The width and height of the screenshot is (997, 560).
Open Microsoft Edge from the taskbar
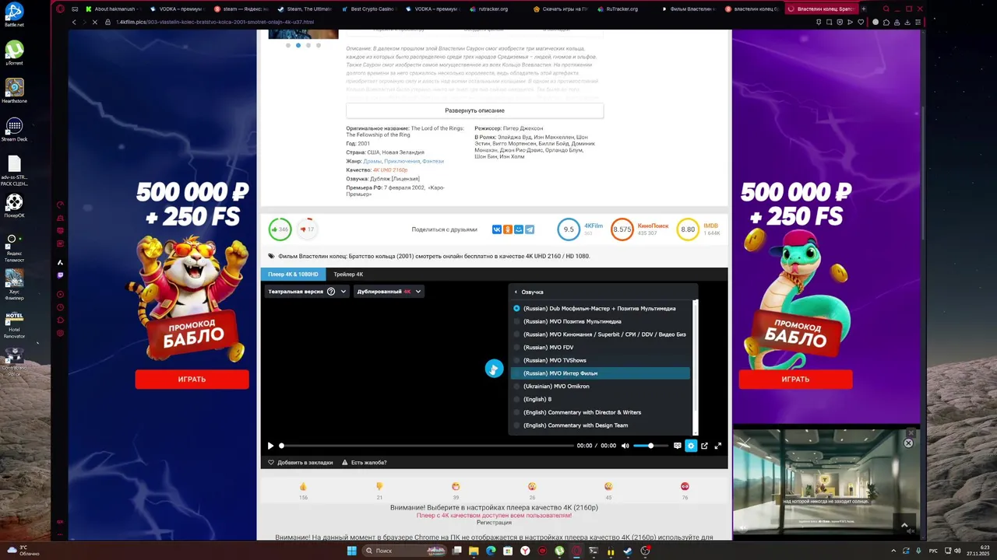(491, 551)
